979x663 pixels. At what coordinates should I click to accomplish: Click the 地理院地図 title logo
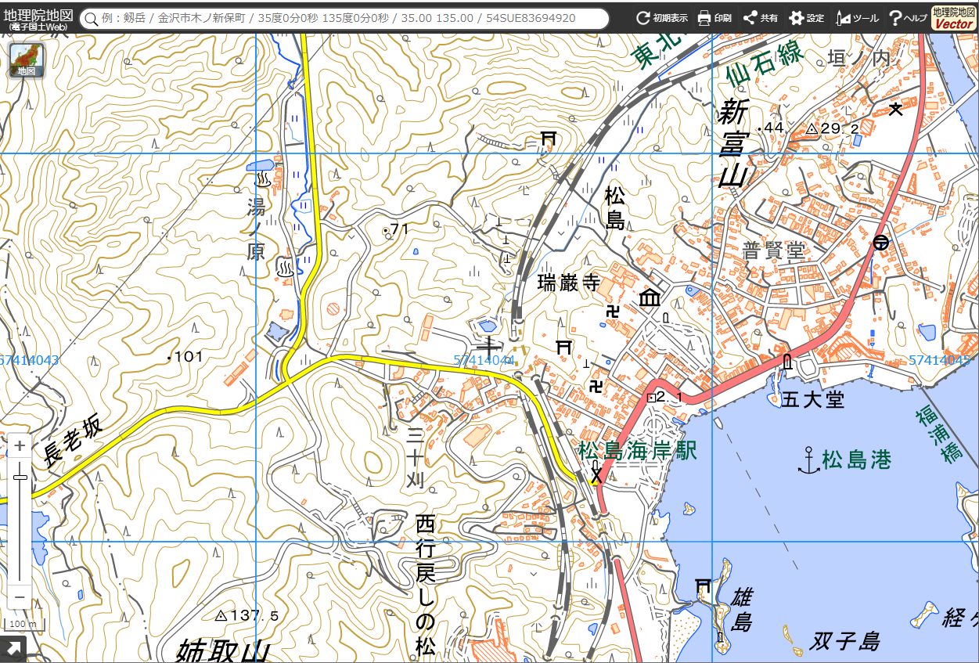[x=38, y=18]
